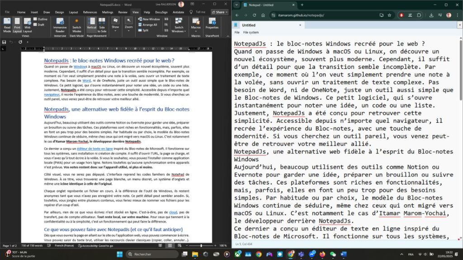Open File Explorer from the taskbar
Viewport: 463px width, 260px height.
tap(195, 254)
